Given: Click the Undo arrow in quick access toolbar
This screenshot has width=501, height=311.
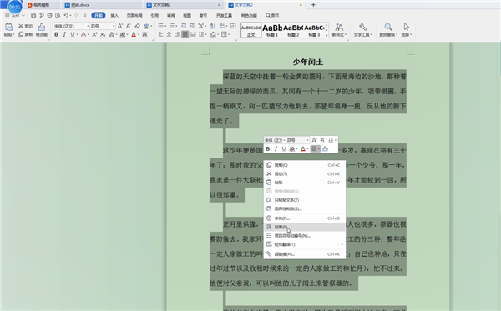Looking at the screenshot, I should pyautogui.click(x=65, y=15).
